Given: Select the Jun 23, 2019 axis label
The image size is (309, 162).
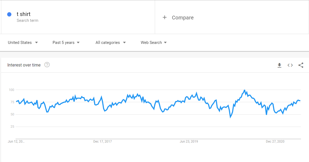Looking at the screenshot, I should pyautogui.click(x=189, y=142).
